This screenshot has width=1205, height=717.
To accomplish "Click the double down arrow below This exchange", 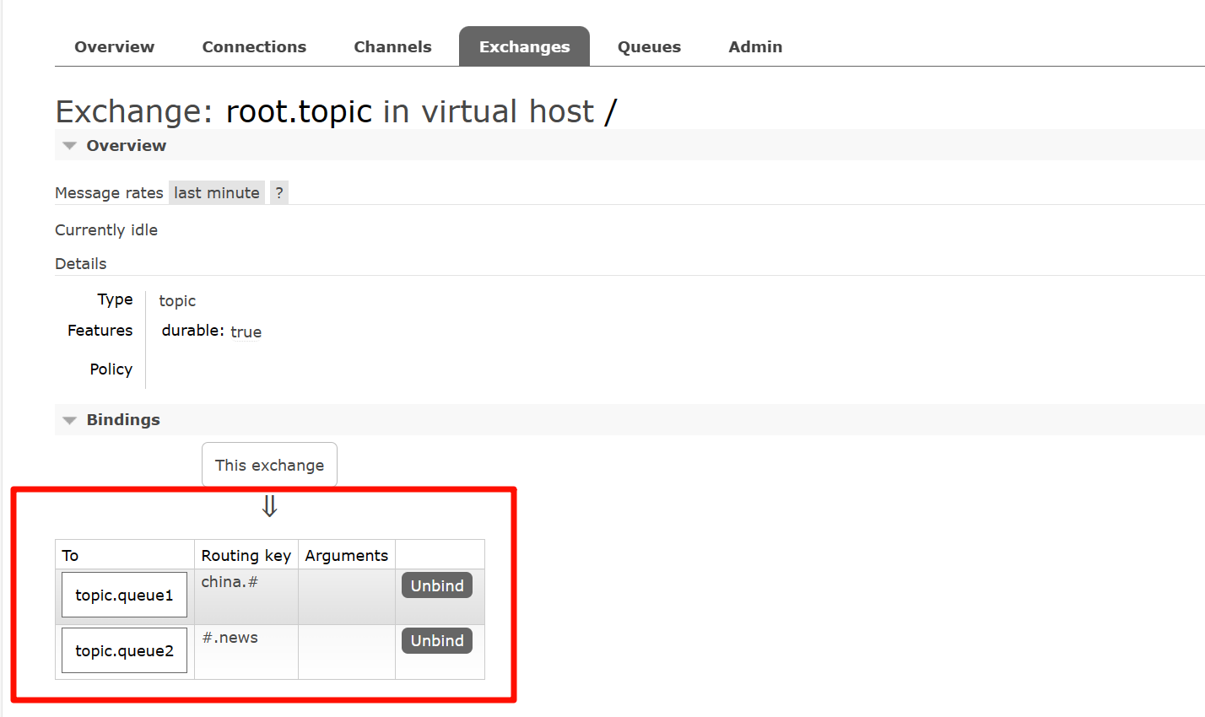I will [x=269, y=506].
